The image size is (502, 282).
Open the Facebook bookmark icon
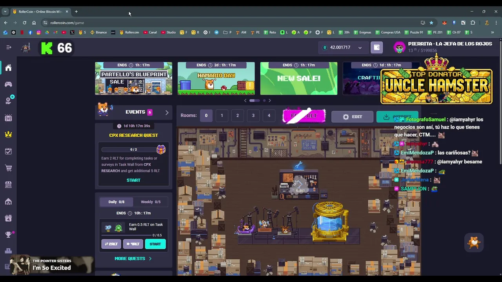point(30,33)
